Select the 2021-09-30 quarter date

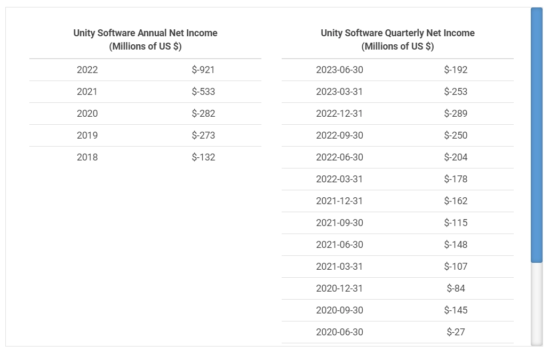[x=339, y=223]
